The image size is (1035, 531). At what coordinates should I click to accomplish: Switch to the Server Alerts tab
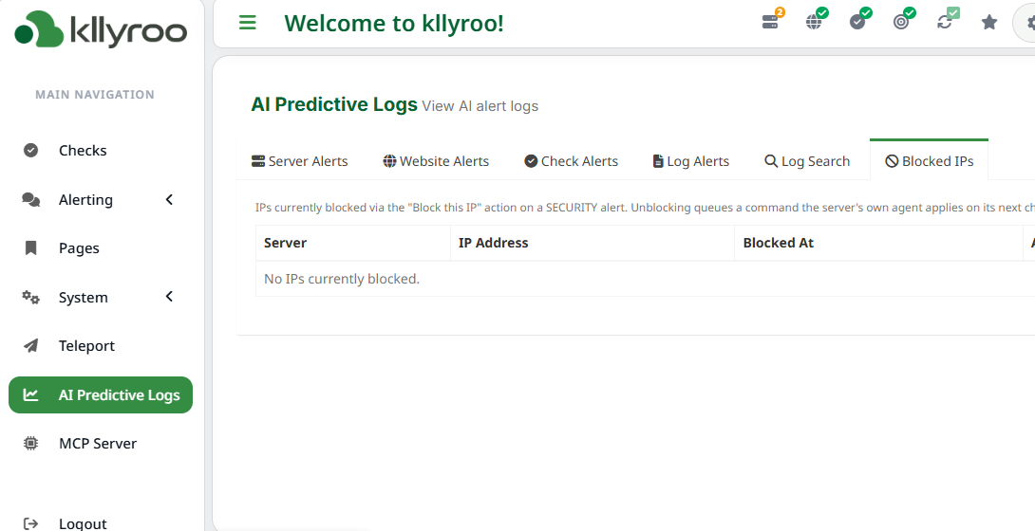tap(300, 161)
